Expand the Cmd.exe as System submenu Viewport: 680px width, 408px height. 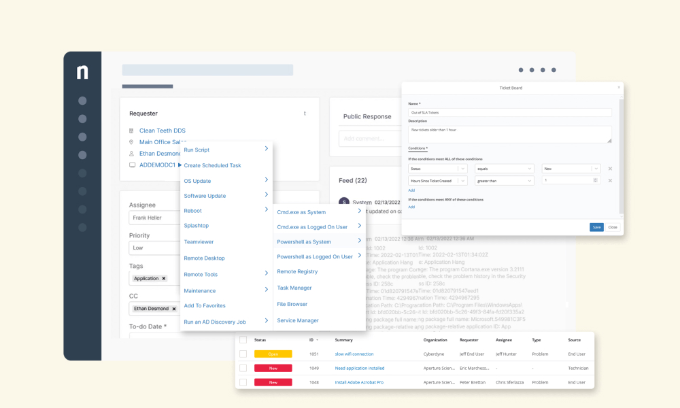pos(360,211)
